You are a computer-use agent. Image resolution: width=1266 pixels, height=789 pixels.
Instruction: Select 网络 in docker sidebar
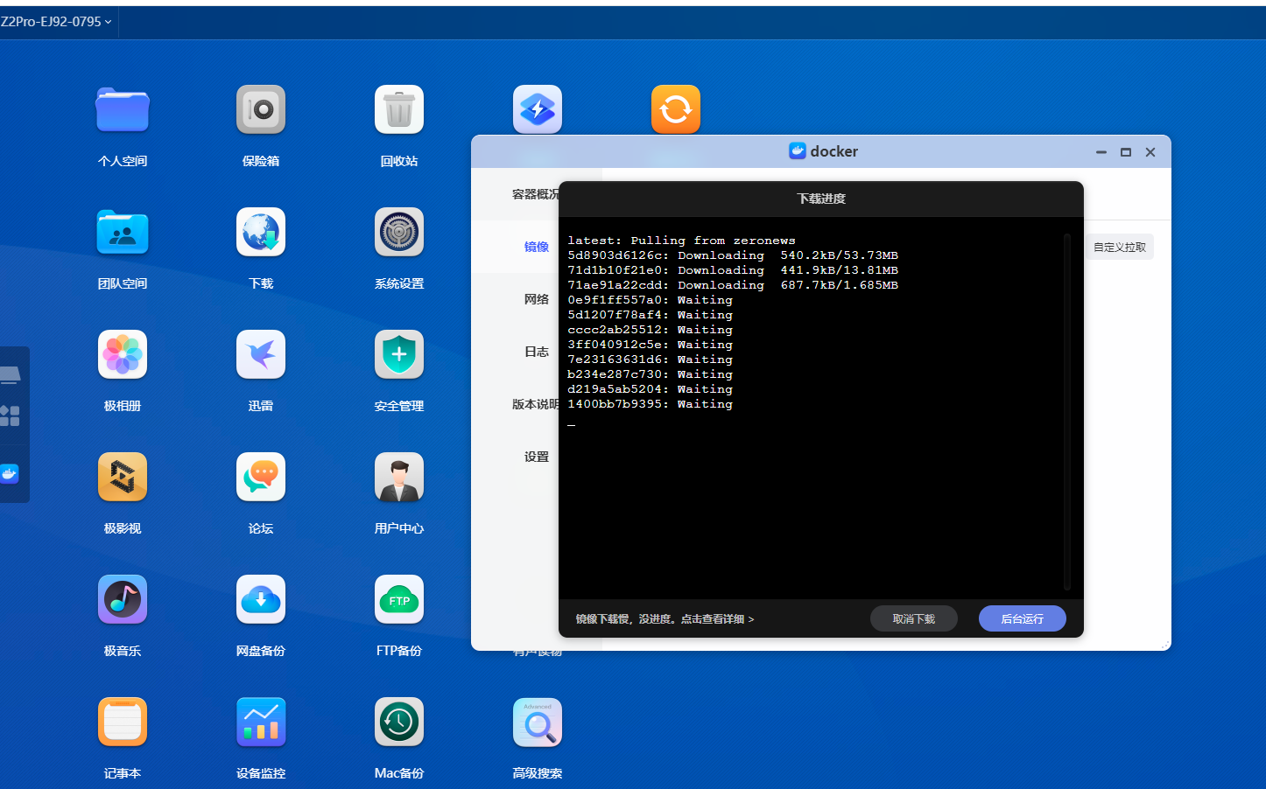click(x=537, y=299)
